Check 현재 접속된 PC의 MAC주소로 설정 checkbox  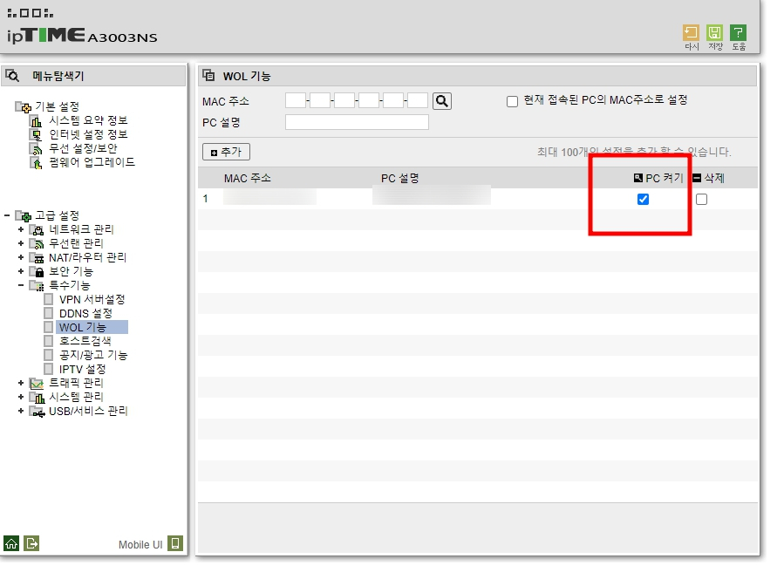coord(512,101)
